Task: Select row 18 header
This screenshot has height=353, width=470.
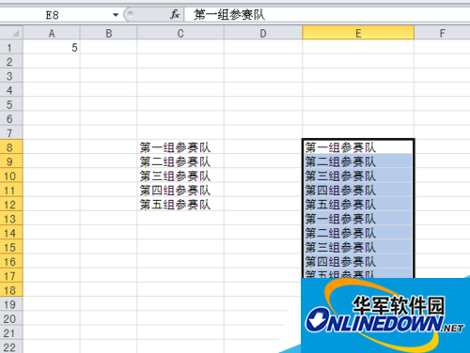Action: [x=11, y=290]
